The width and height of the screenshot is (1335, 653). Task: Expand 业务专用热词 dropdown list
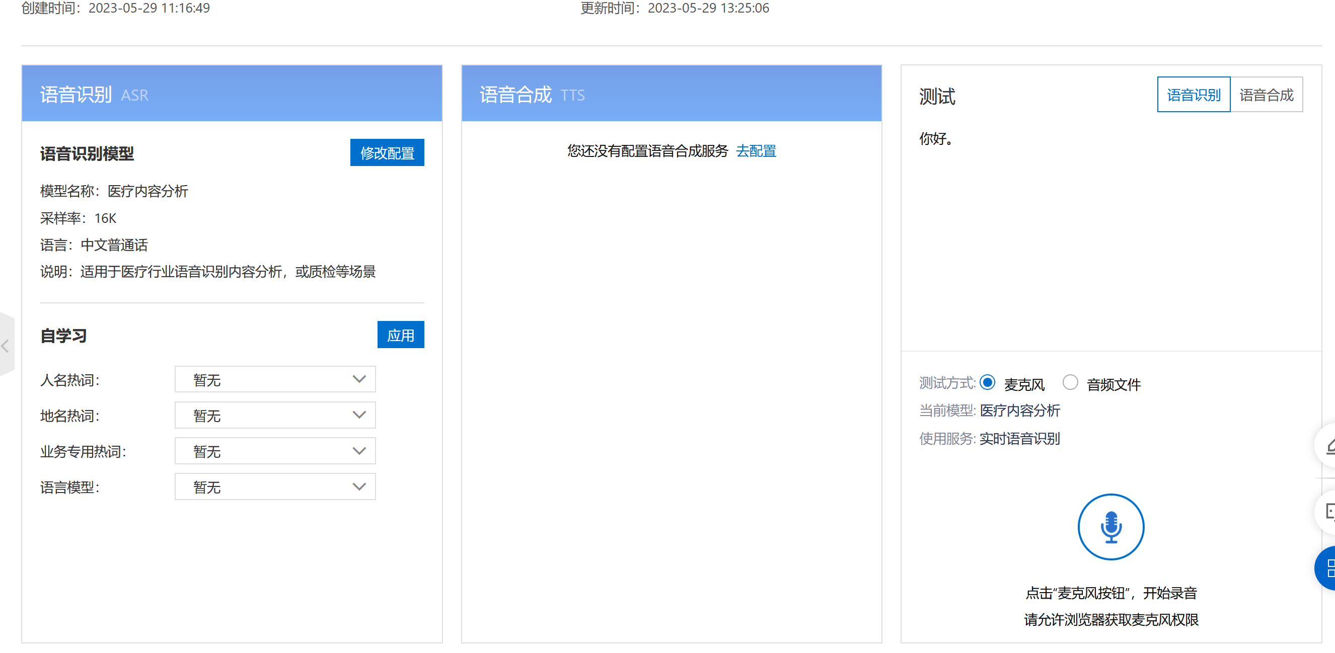[275, 451]
